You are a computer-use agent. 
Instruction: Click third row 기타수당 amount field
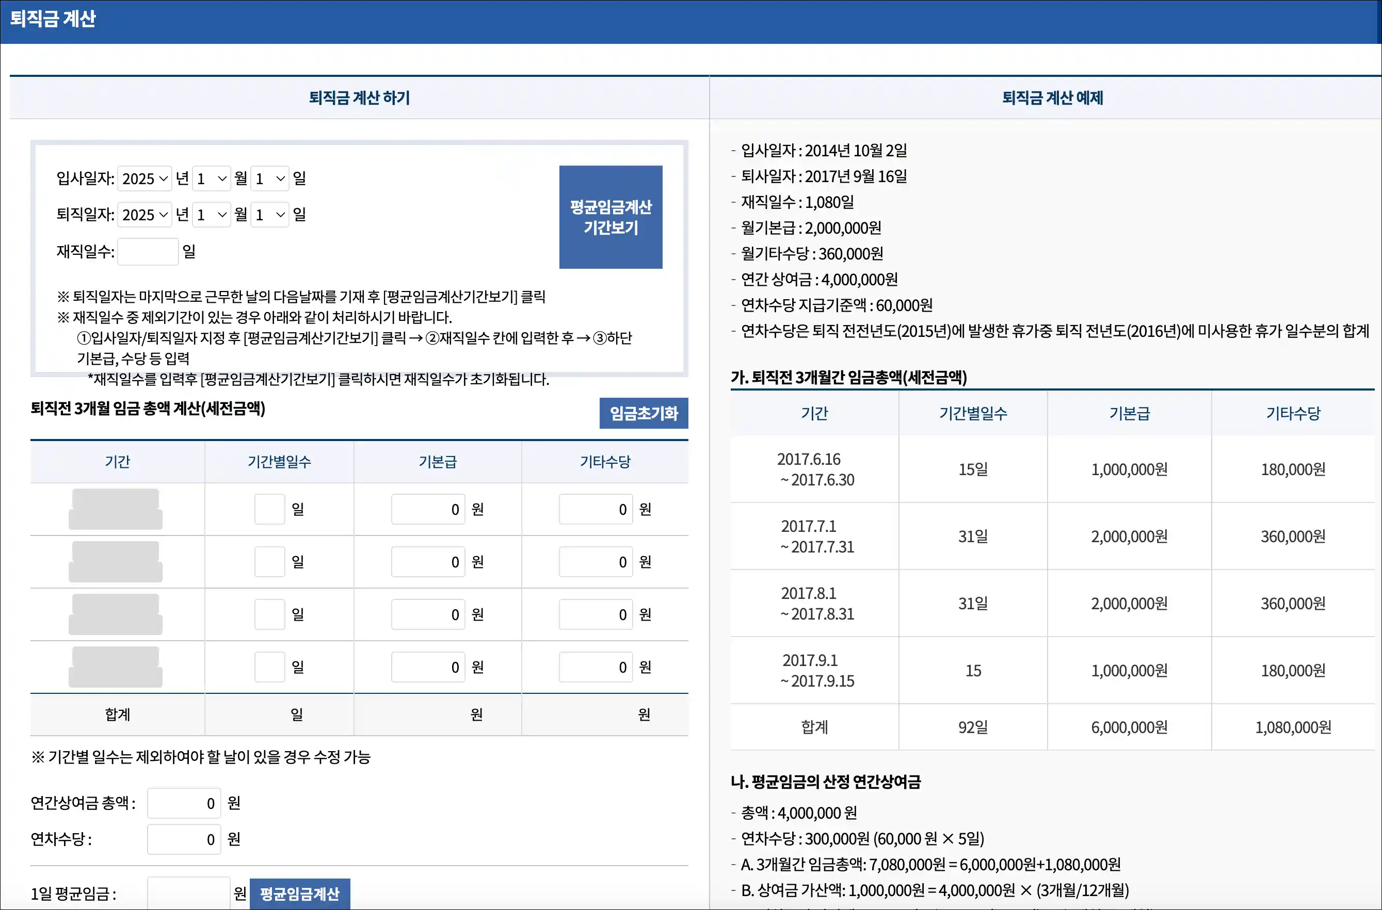click(x=596, y=614)
